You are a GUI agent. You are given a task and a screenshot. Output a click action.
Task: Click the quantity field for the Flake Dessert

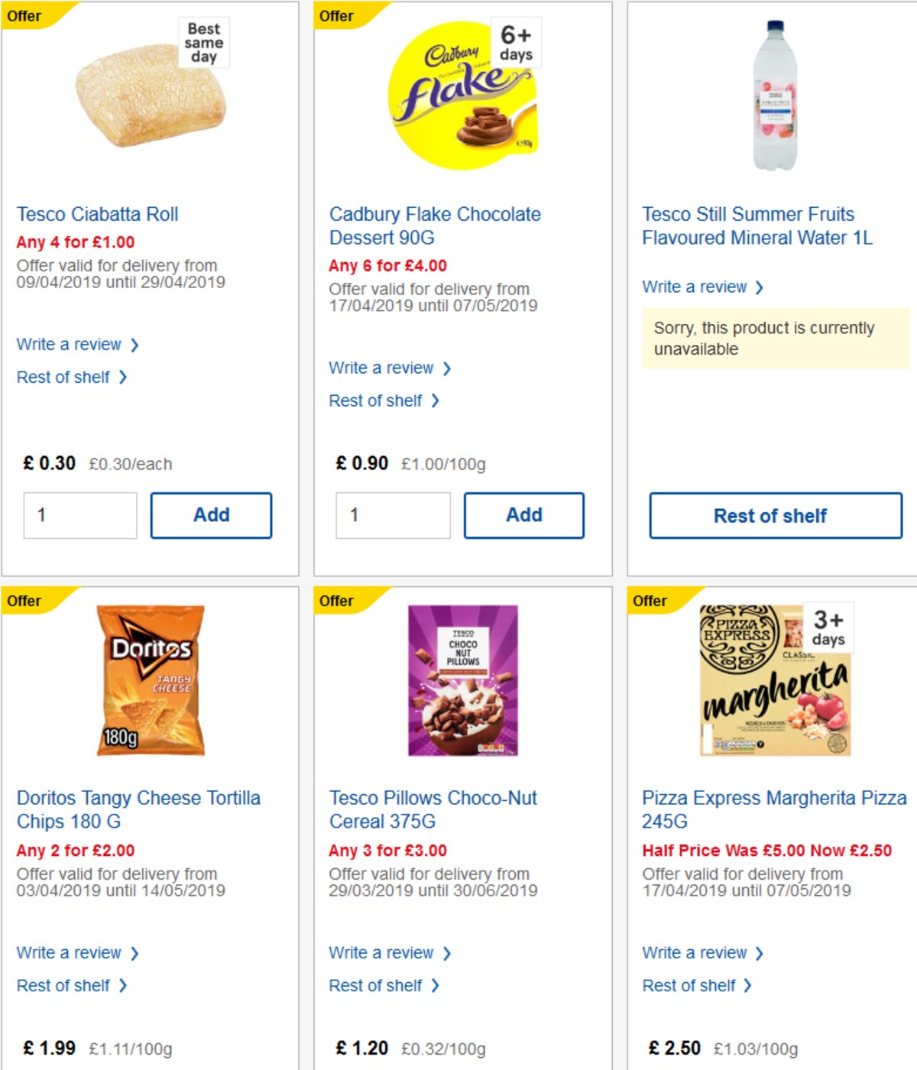392,514
